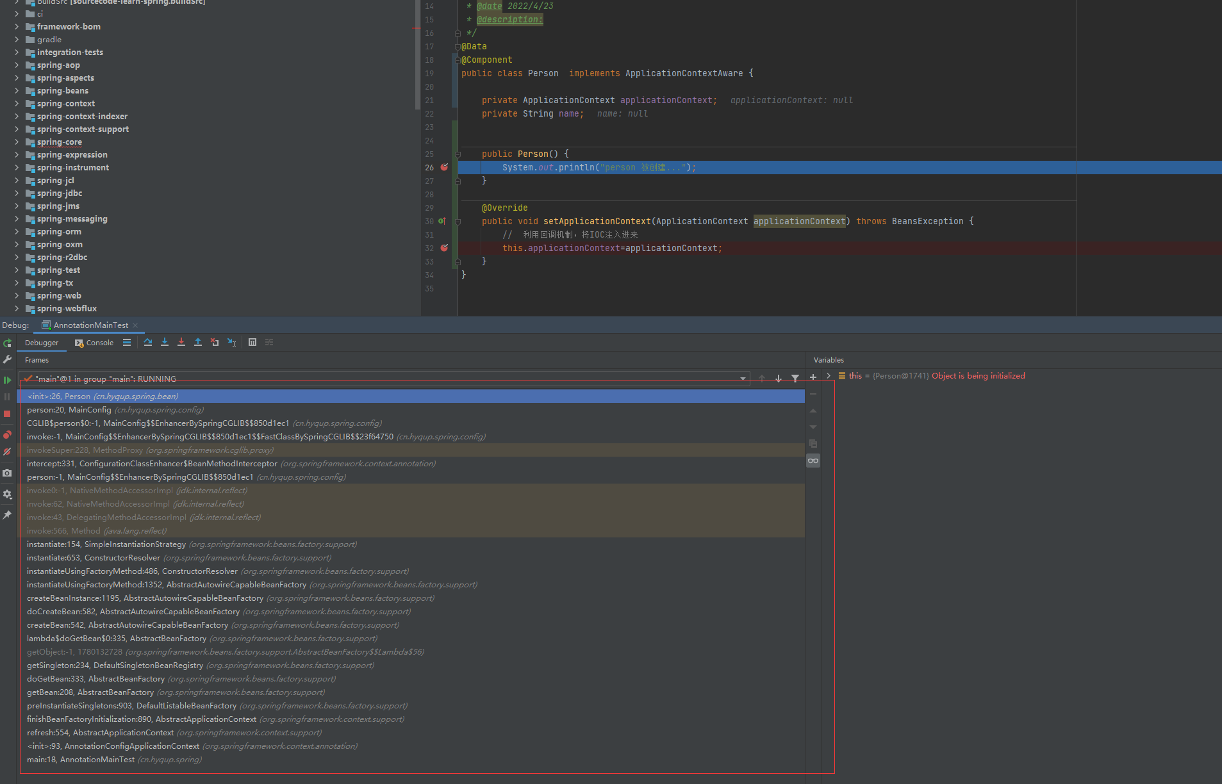
Task: Open View Breakpoints dialog
Action: pyautogui.click(x=7, y=434)
